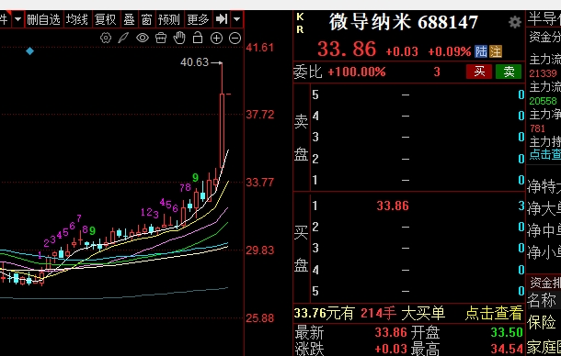
Task: Click 删自选 toolbar item
Action: tap(43, 19)
